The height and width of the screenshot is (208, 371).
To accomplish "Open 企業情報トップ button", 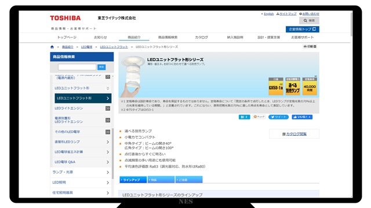I will (303, 29).
